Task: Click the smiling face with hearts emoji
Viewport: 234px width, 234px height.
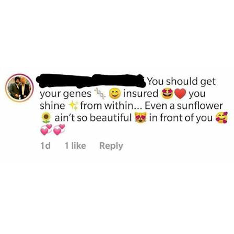Action: pos(221,118)
